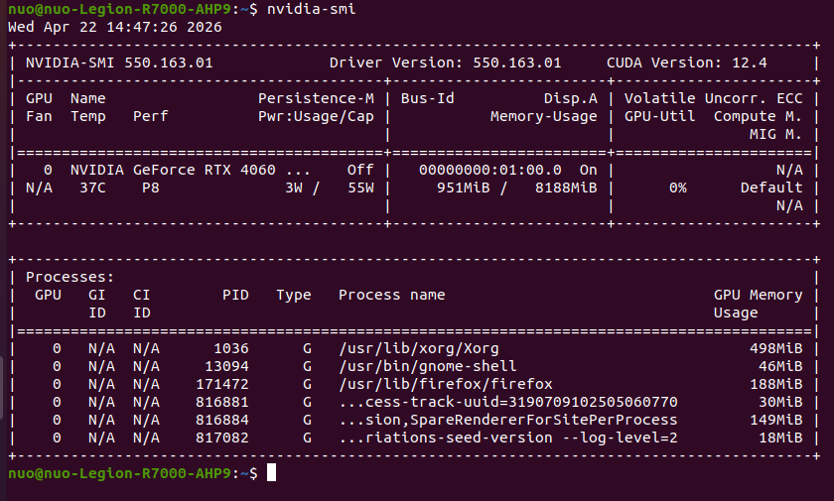Click the memory usage '30MiB'
The height and width of the screenshot is (501, 834).
[x=780, y=402]
